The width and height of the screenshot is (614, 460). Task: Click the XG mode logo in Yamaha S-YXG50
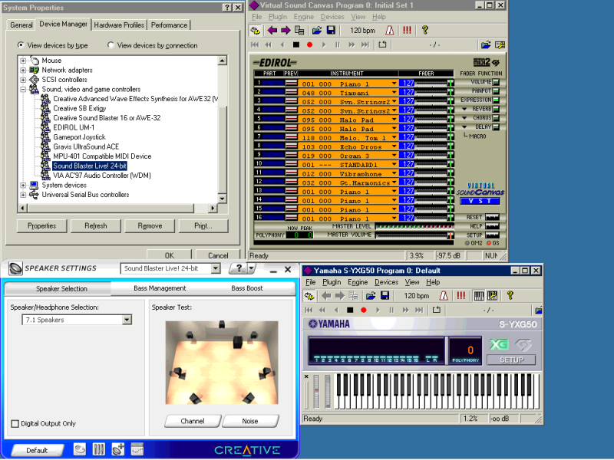click(x=499, y=344)
